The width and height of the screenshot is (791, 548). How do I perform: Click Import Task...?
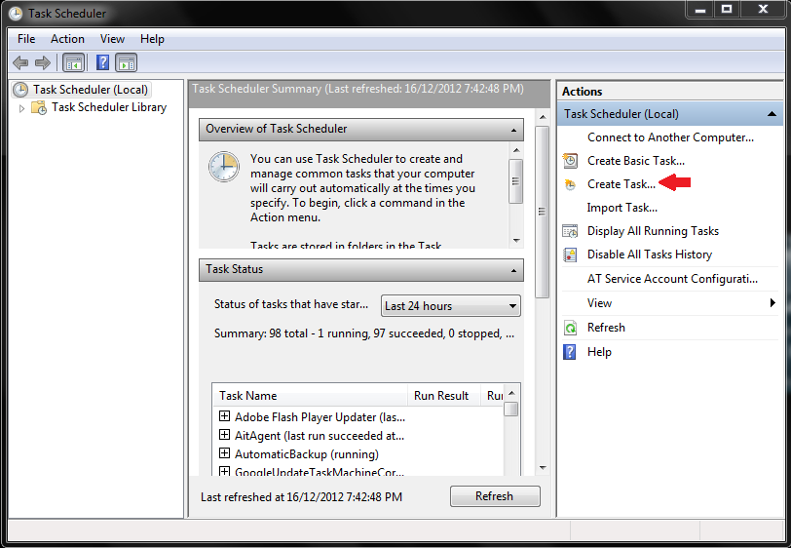pyautogui.click(x=622, y=208)
